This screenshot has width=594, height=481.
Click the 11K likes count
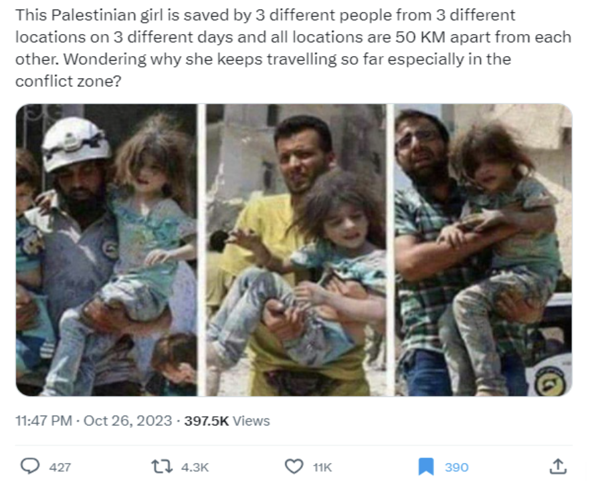[322, 468]
